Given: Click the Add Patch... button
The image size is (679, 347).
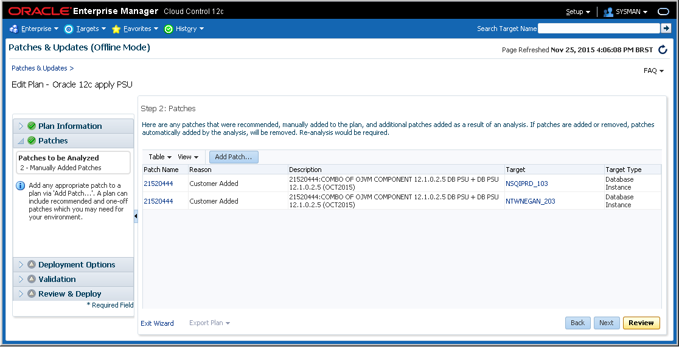Looking at the screenshot, I should point(234,157).
